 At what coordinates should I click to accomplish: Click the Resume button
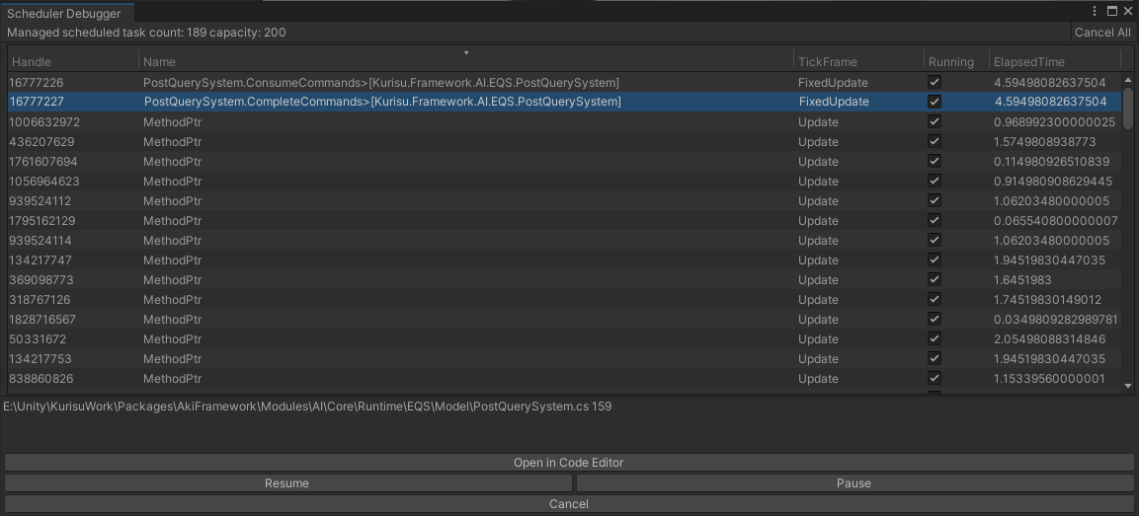point(286,483)
